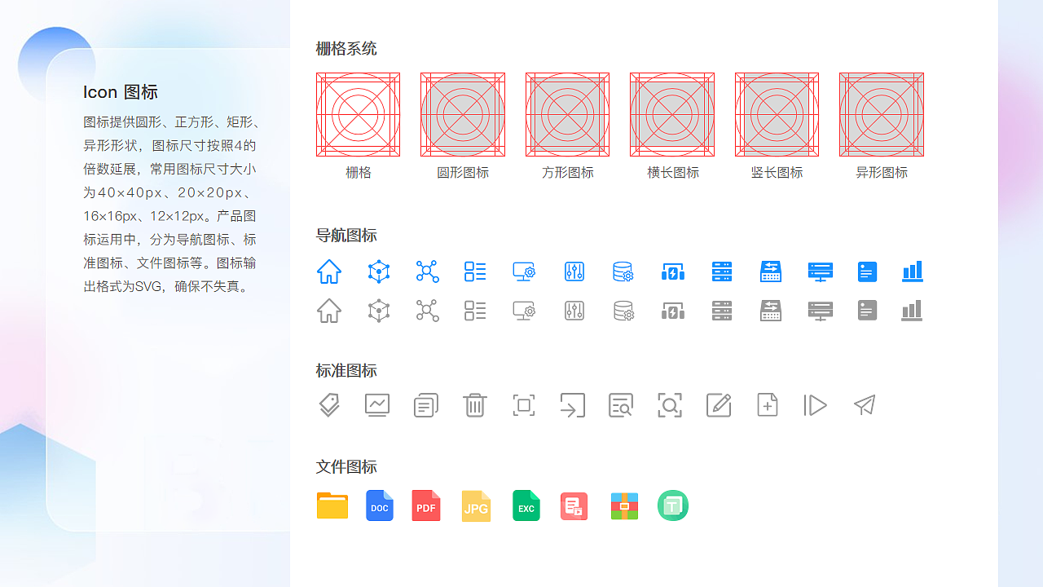Click the blue document navigation icon

click(867, 271)
